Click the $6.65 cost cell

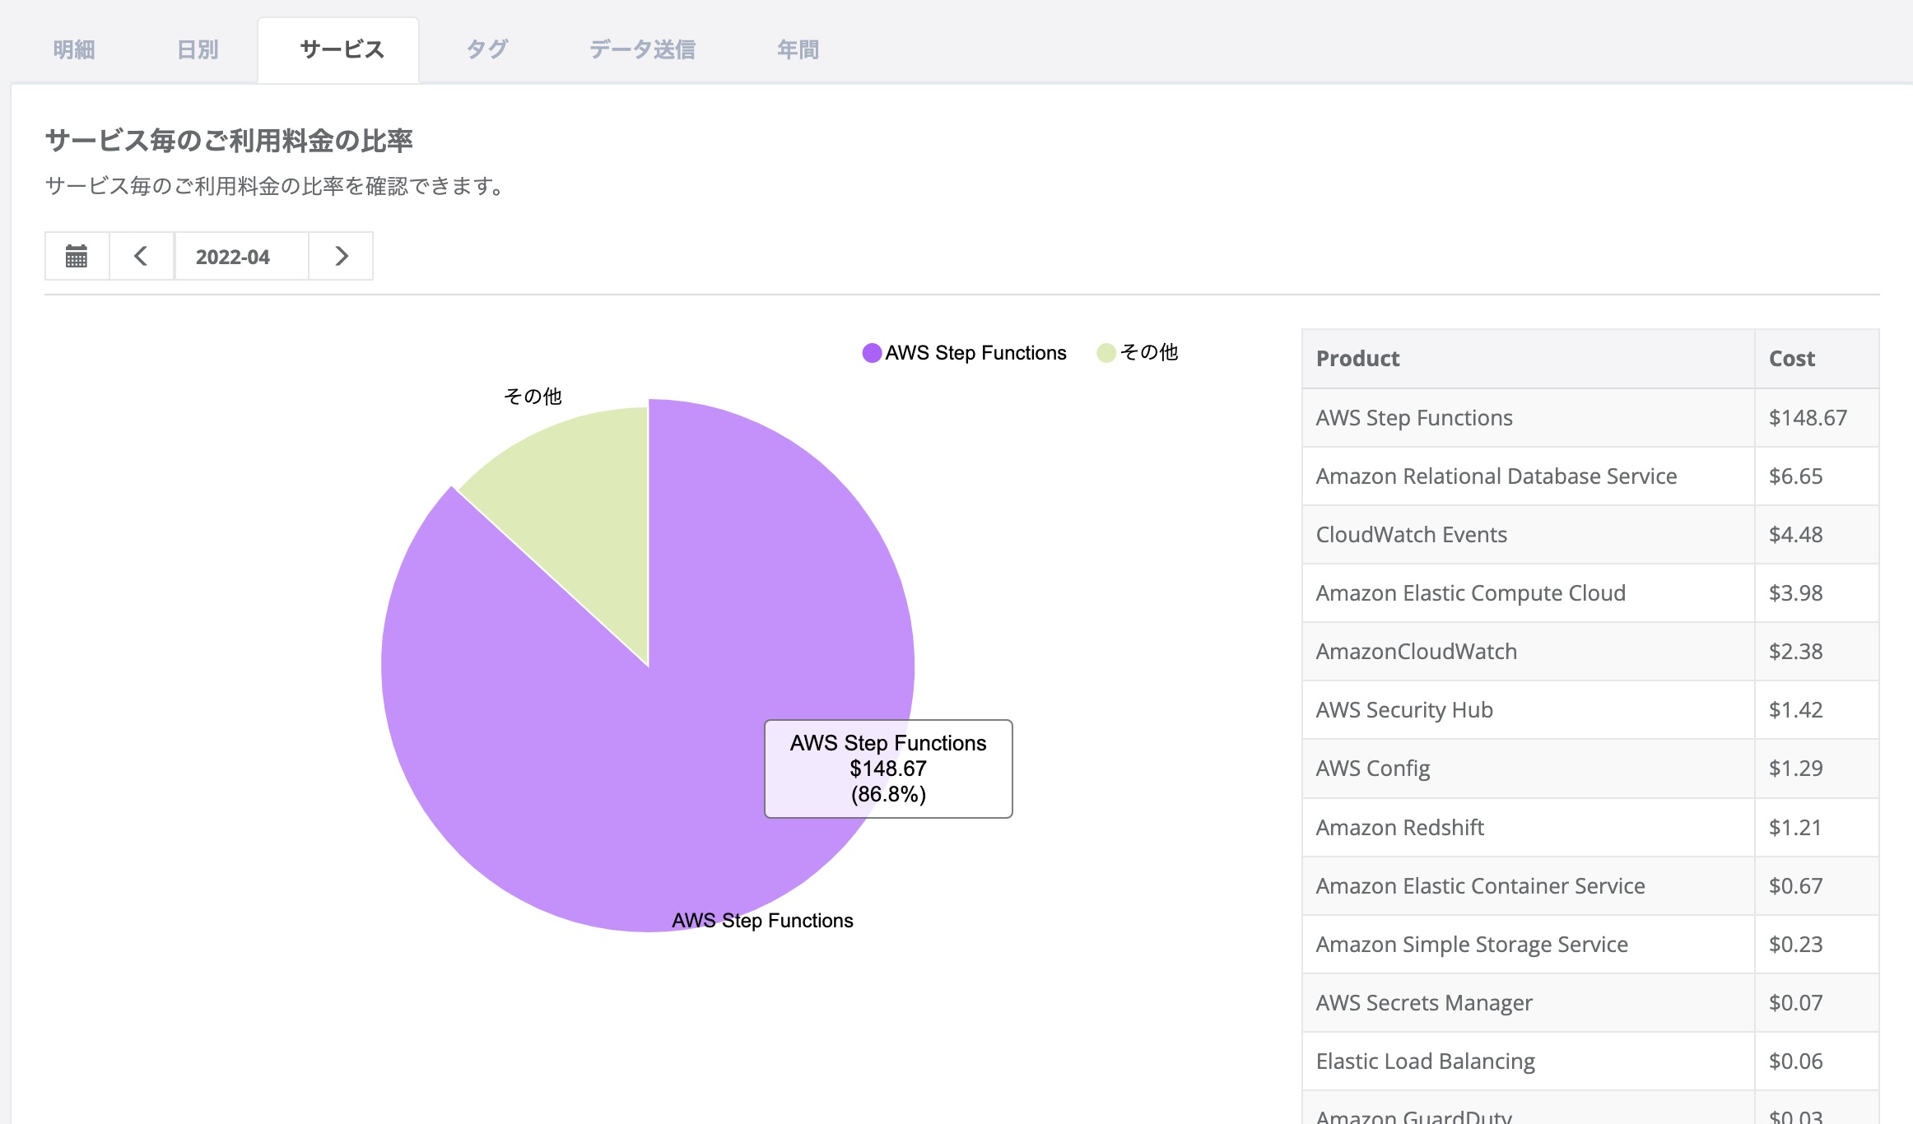pyautogui.click(x=1817, y=476)
